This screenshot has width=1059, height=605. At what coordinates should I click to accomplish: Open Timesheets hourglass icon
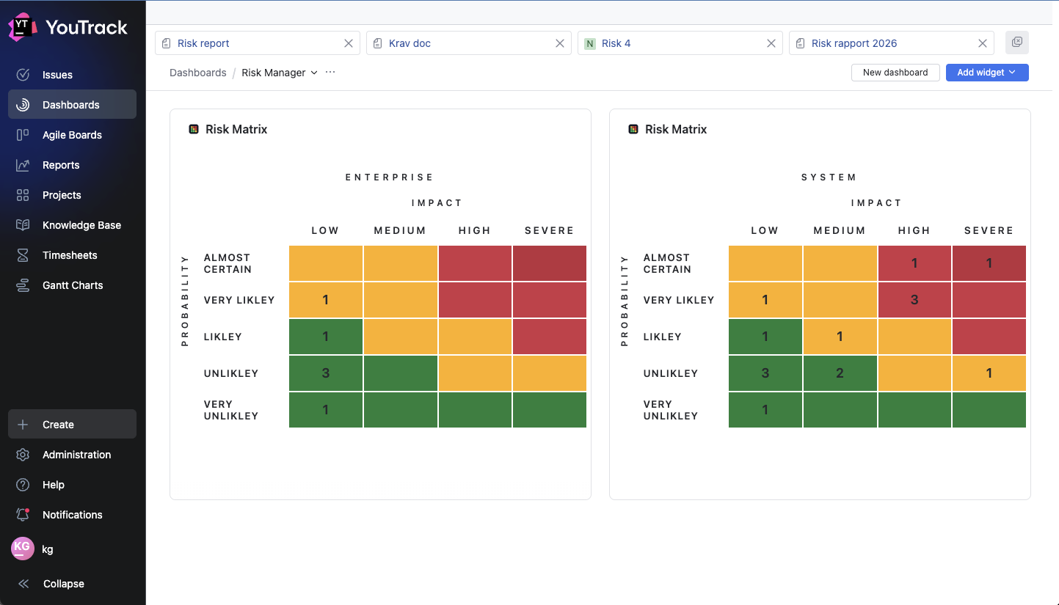point(23,255)
